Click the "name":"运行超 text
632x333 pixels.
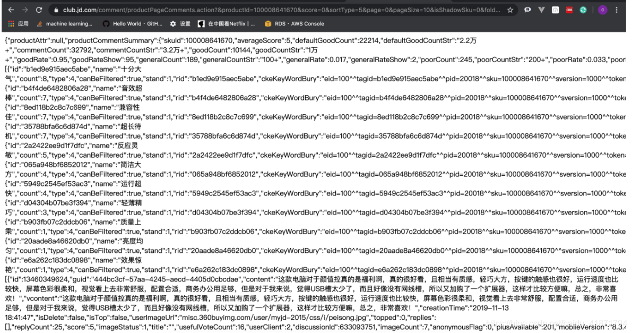tap(118, 184)
